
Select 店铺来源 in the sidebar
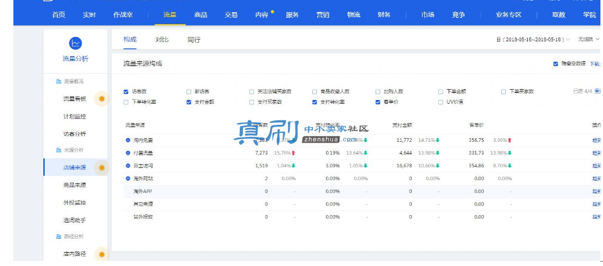pyautogui.click(x=75, y=167)
